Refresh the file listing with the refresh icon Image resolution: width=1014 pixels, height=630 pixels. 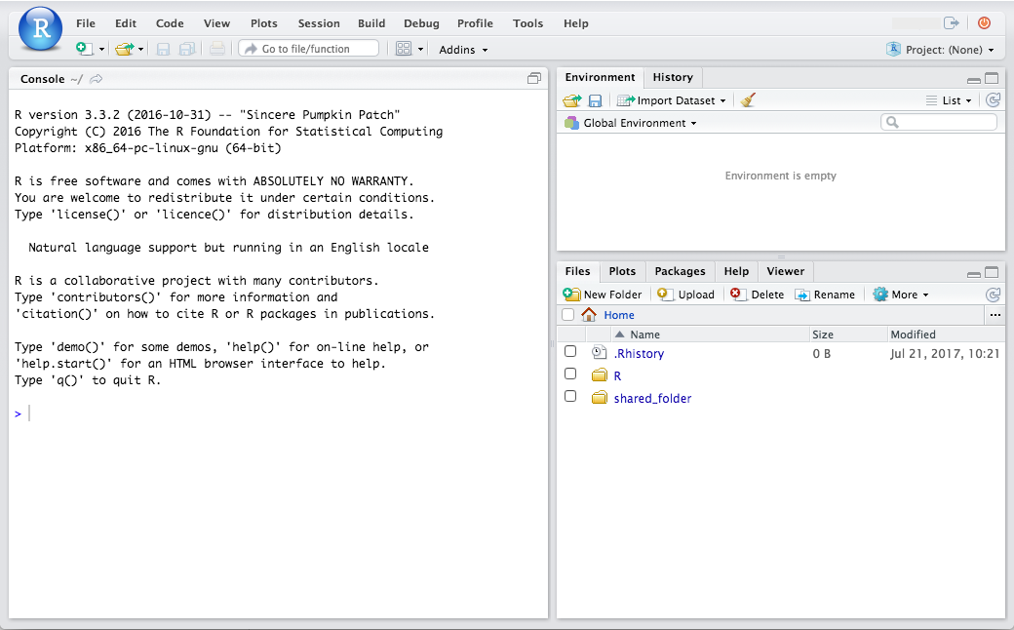tap(993, 295)
